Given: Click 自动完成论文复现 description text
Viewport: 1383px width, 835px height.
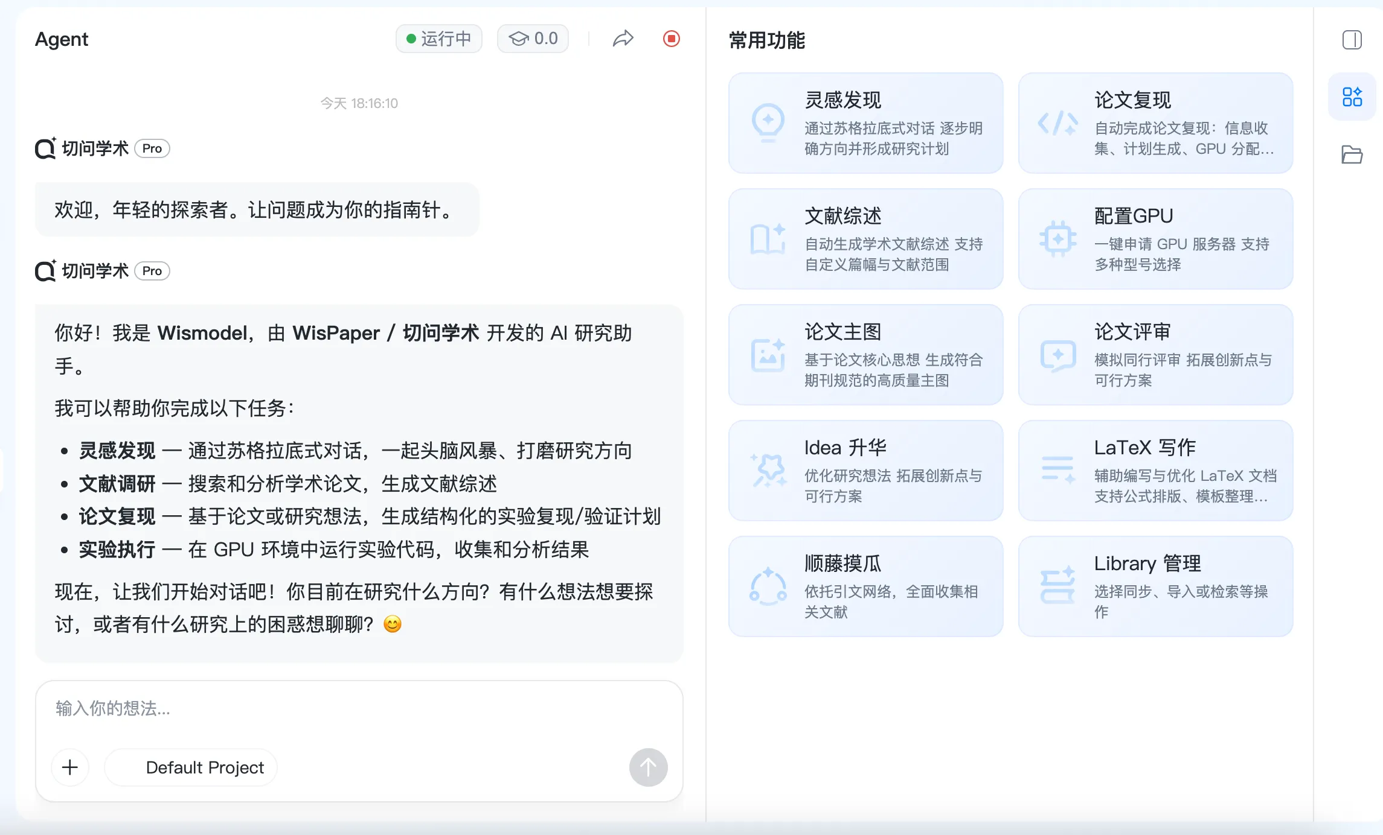Looking at the screenshot, I should click(1184, 139).
